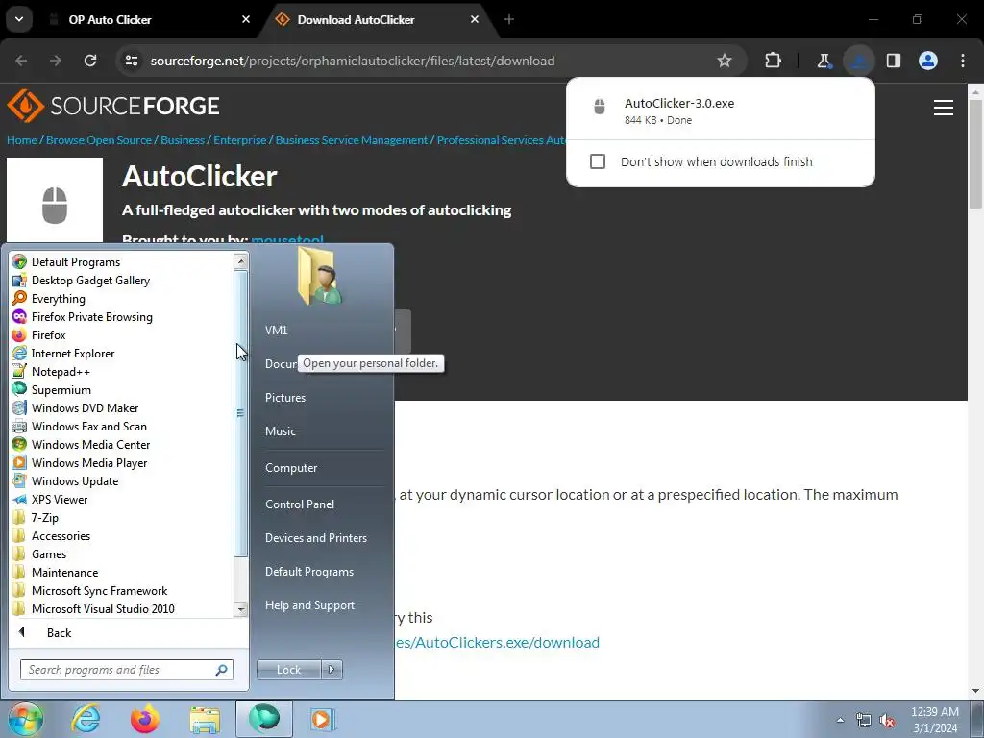This screenshot has width=984, height=738.
Task: Click the Search programs and files box
Action: 126,670
